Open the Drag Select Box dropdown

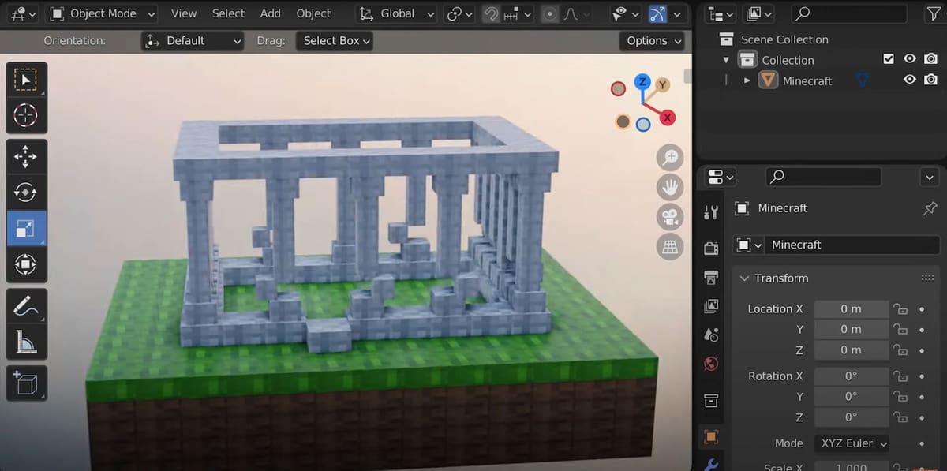(334, 41)
